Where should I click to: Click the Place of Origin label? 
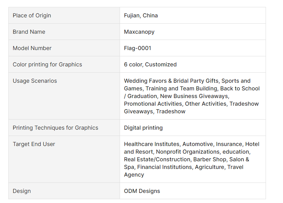point(32,16)
